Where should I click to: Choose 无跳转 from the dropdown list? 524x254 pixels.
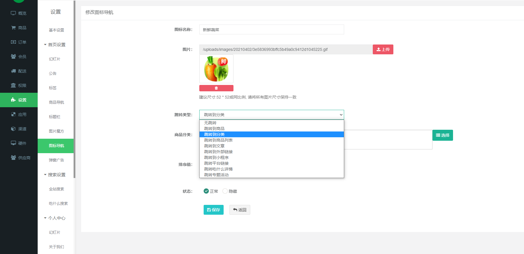pyautogui.click(x=272, y=123)
